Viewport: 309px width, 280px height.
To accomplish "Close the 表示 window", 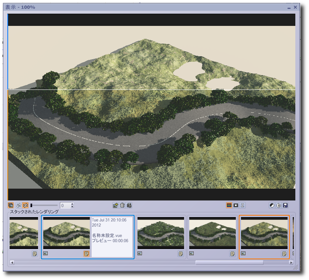I will point(295,7).
